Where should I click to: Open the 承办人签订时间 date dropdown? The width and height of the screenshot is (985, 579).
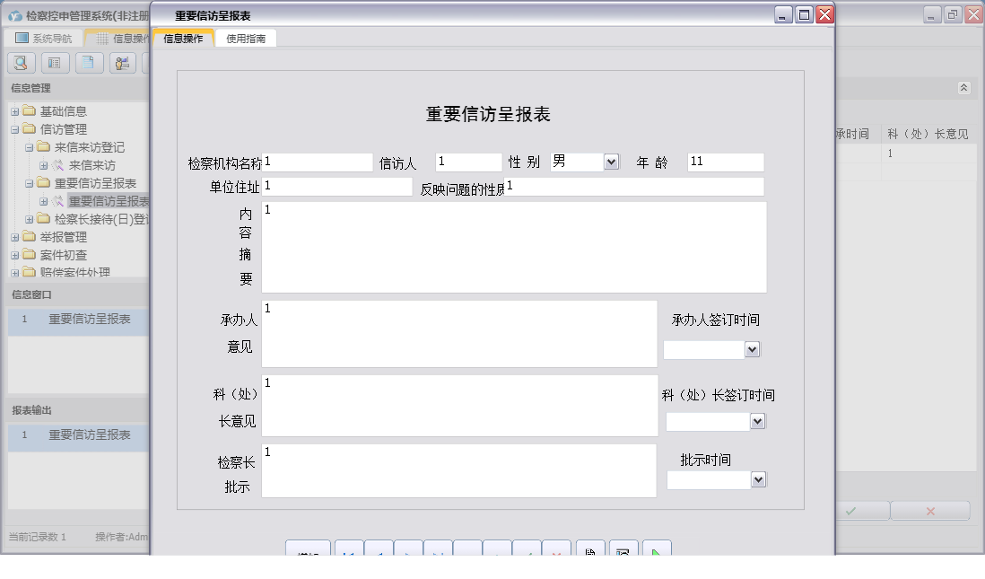click(x=754, y=349)
